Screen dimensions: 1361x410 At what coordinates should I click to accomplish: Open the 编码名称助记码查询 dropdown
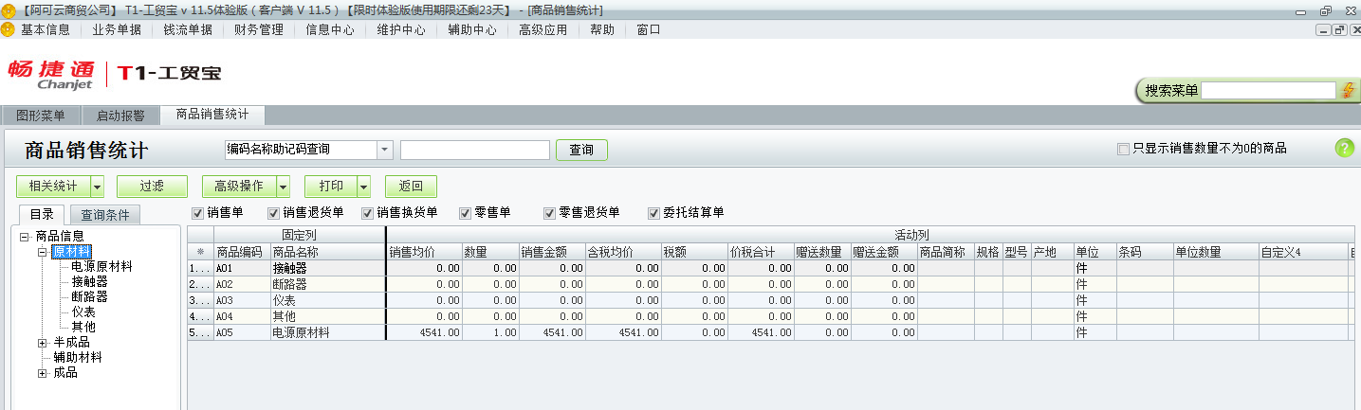click(x=384, y=150)
